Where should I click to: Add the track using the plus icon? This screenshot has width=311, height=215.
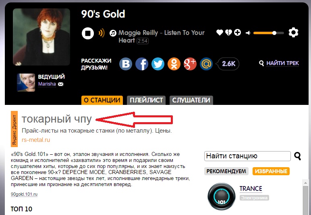pos(237,33)
